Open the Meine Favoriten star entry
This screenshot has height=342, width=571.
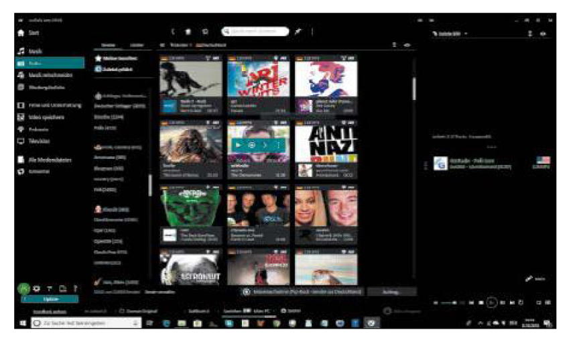(116, 58)
